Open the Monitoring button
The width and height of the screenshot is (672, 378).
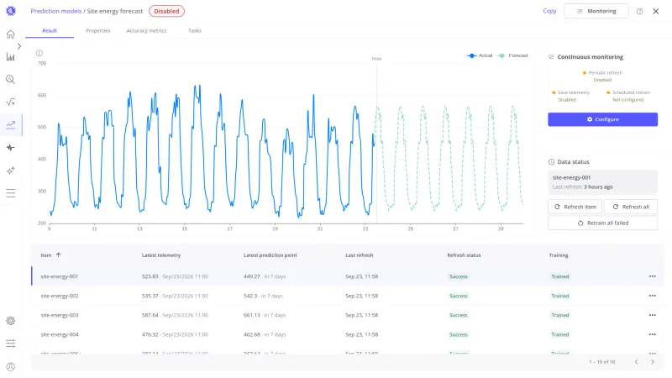[x=596, y=11]
